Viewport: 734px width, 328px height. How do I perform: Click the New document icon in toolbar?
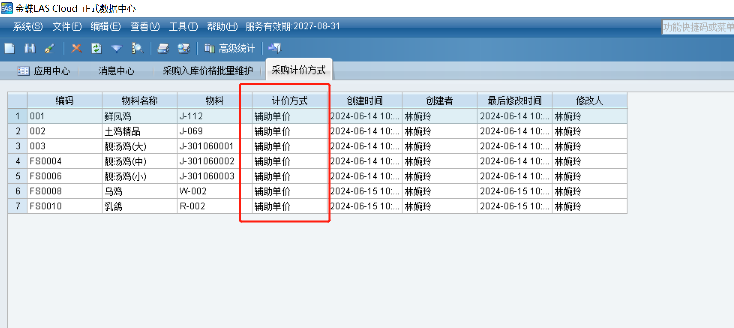[10, 48]
